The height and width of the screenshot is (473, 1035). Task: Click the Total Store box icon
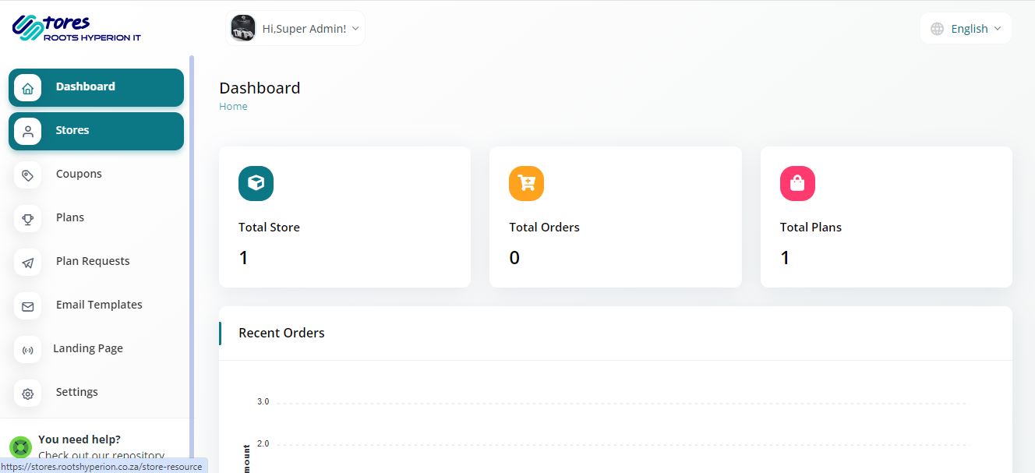click(256, 183)
